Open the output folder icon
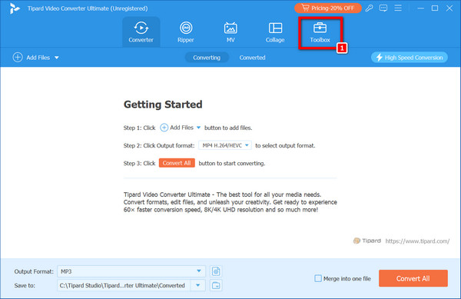Viewport: 461px width, 299px height. click(x=216, y=285)
